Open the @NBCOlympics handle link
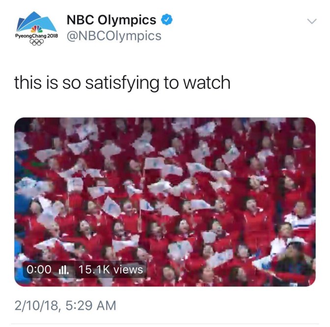The height and width of the screenshot is (327, 330). pos(114,36)
